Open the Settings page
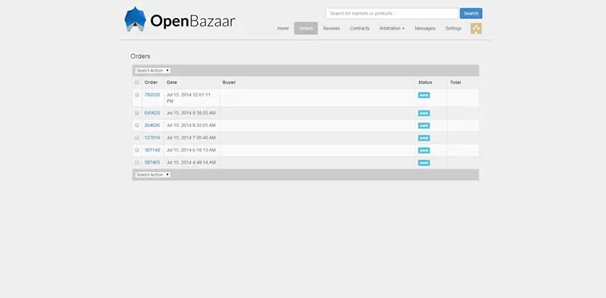606x298 pixels. [x=453, y=29]
